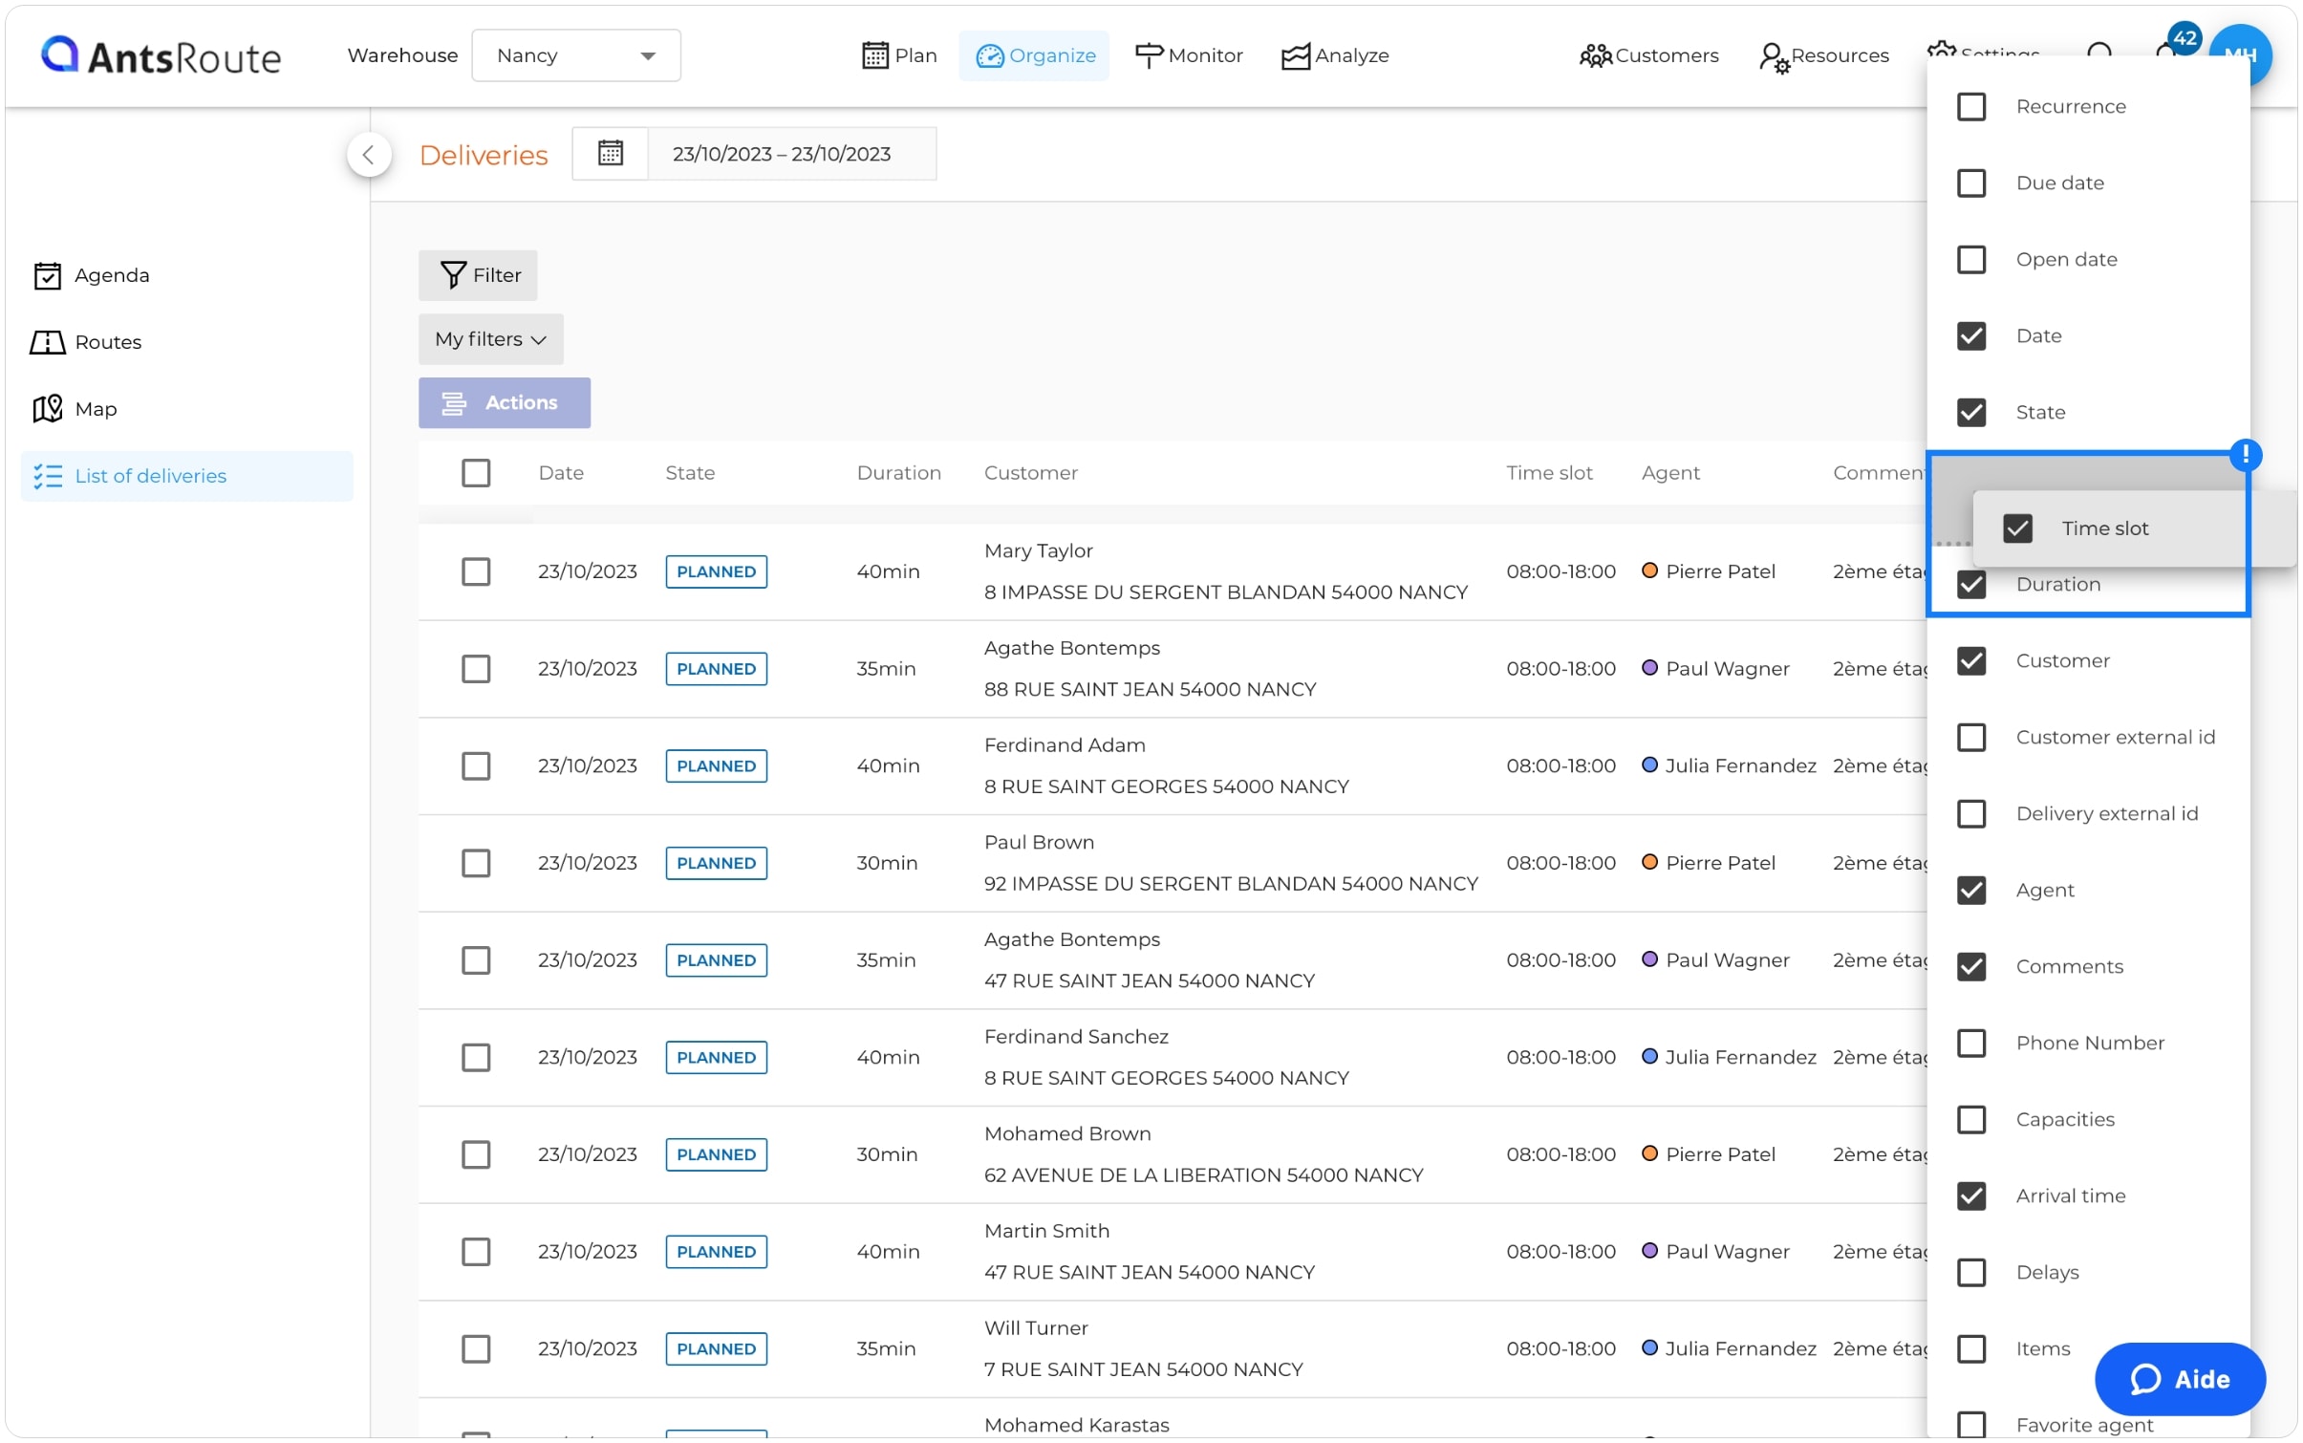The width and height of the screenshot is (2303, 1443).
Task: Click the Time slot column header
Action: tap(1549, 472)
